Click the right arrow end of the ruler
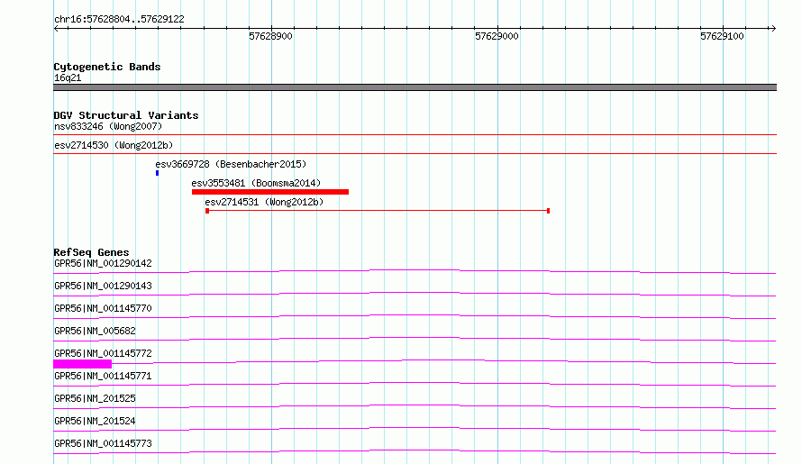Image resolution: width=802 pixels, height=464 pixels. pyautogui.click(x=773, y=28)
